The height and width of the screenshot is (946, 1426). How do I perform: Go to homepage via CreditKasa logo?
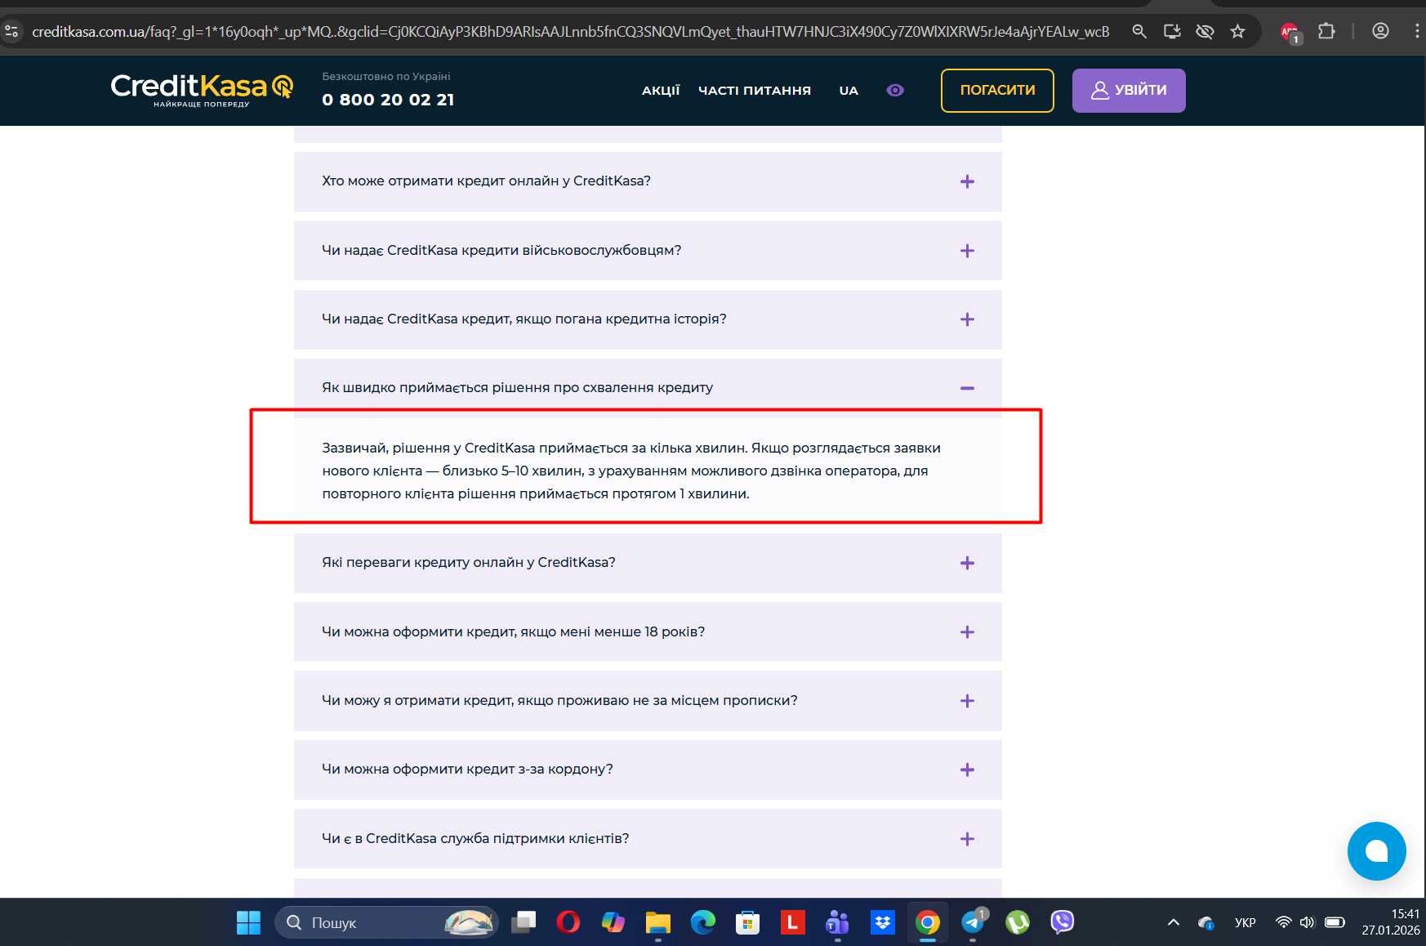pos(202,90)
